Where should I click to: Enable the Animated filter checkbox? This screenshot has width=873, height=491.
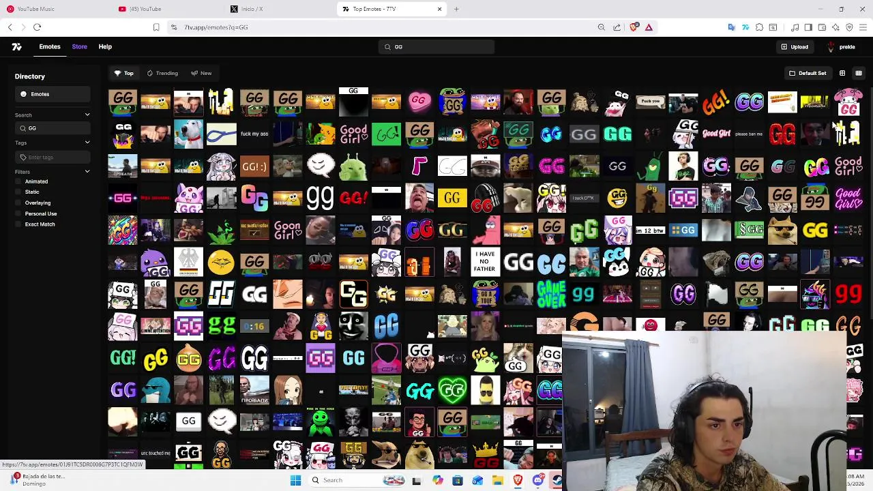coord(19,181)
